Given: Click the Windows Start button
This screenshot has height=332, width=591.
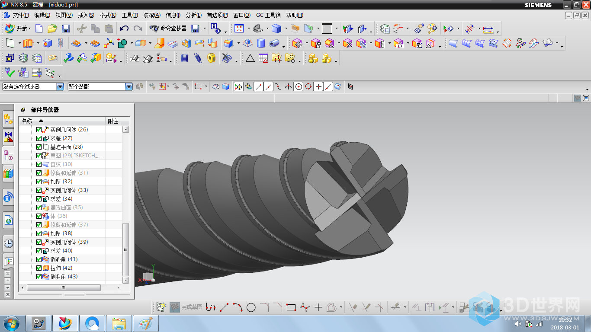Looking at the screenshot, I should 11,323.
